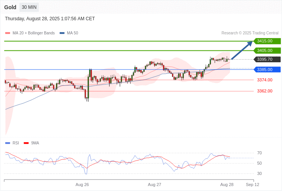This screenshot has height=191, width=282.
Task: Click the 30 MIN timeframe button
Action: [x=29, y=7]
